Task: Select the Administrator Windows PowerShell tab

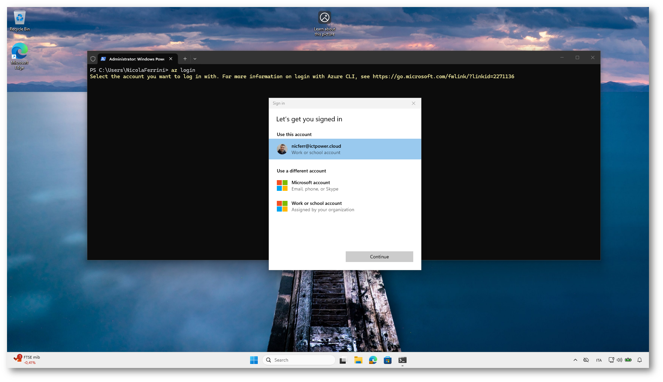Action: [x=136, y=59]
